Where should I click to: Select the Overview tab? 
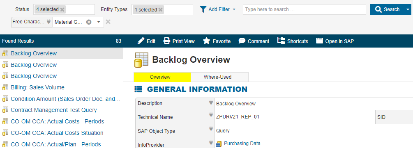click(160, 77)
